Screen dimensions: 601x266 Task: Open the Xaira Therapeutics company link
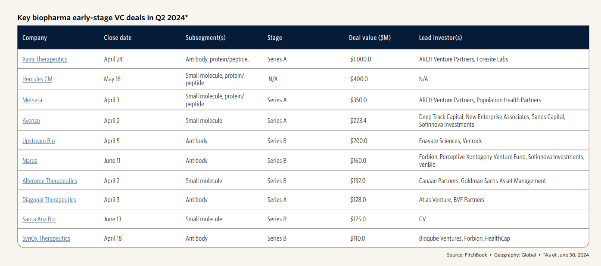(45, 59)
